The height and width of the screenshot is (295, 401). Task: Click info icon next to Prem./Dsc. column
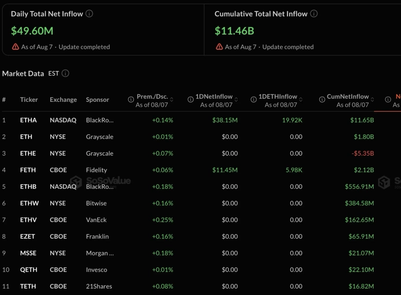131,99
